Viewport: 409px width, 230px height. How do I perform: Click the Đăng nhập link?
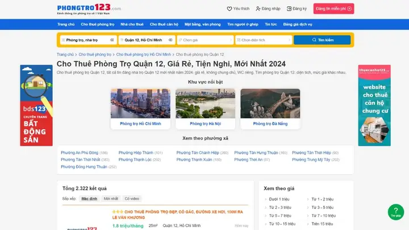point(268,9)
